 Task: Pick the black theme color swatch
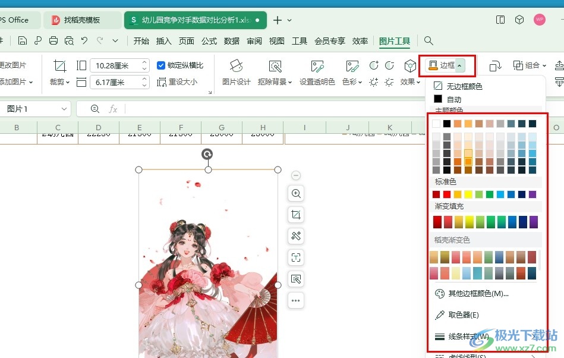pos(447,124)
